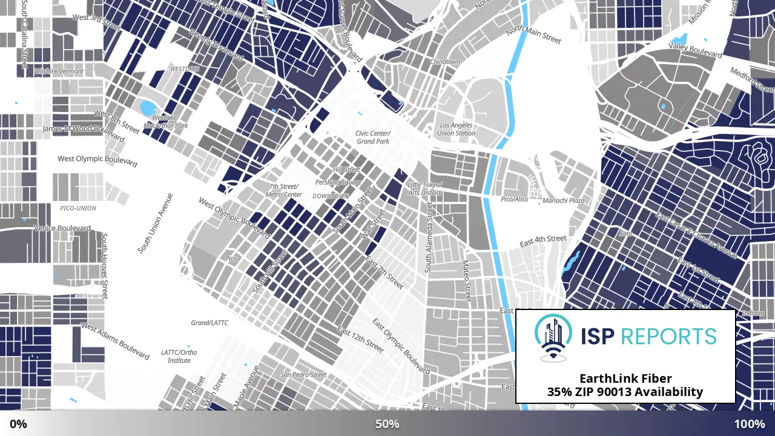Click the Little Tokyo/Arts District label
The image size is (775, 436).
coord(424,188)
